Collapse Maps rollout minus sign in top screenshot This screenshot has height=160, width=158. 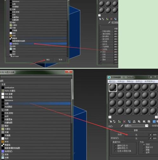click(x=100, y=26)
